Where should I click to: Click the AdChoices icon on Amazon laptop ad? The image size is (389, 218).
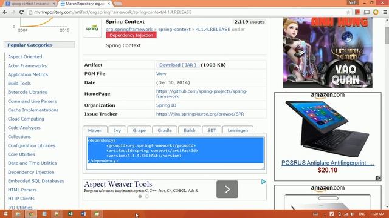click(x=378, y=178)
